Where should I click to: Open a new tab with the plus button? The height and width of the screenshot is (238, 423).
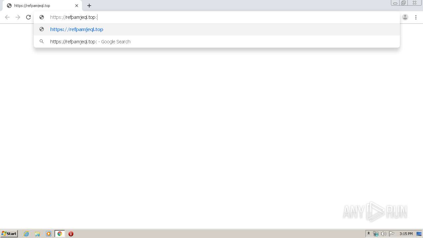point(89,6)
